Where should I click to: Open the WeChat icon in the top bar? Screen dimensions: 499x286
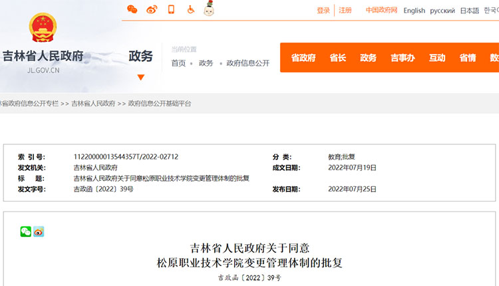point(132,9)
